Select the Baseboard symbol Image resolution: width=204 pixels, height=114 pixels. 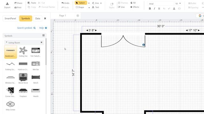coord(11,52)
